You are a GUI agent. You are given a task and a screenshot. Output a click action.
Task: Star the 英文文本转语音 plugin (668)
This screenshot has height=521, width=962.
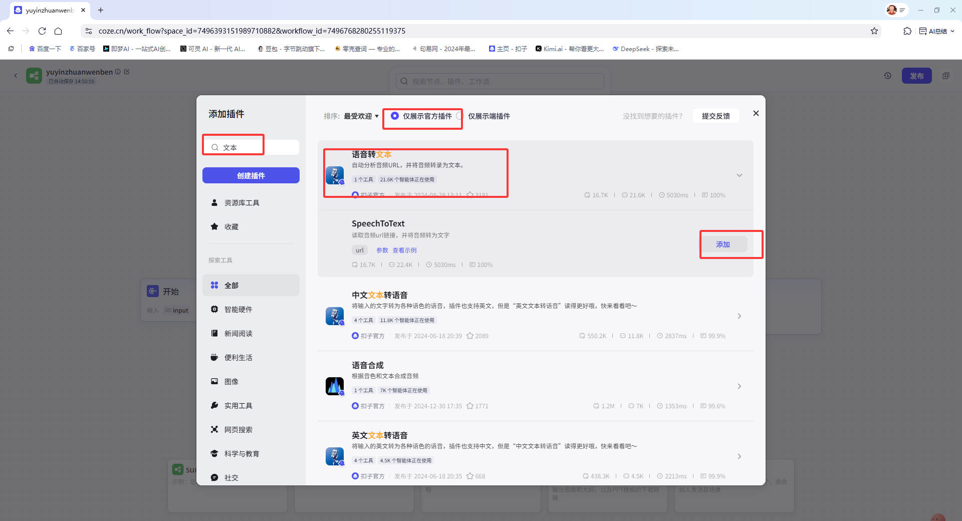pos(470,476)
